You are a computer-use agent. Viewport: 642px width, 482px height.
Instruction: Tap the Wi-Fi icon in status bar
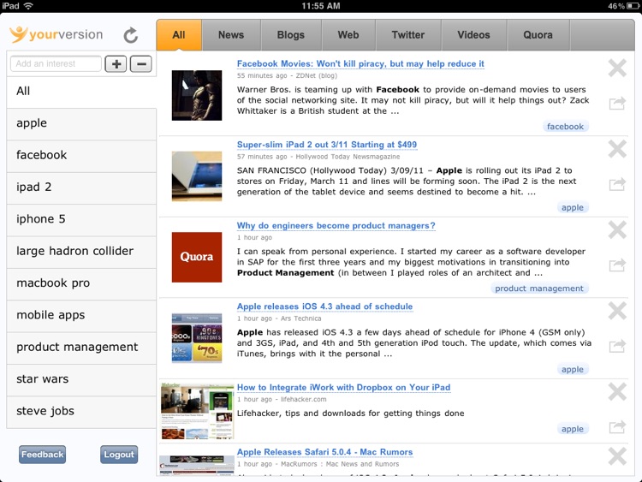tap(28, 6)
